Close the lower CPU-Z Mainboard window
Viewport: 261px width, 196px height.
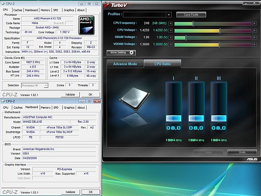[97, 101]
